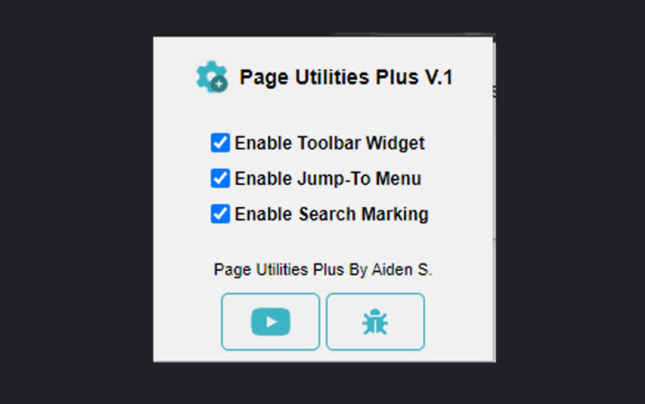The width and height of the screenshot is (645, 404).
Task: Click the left outlined button with video icon
Action: (x=270, y=322)
